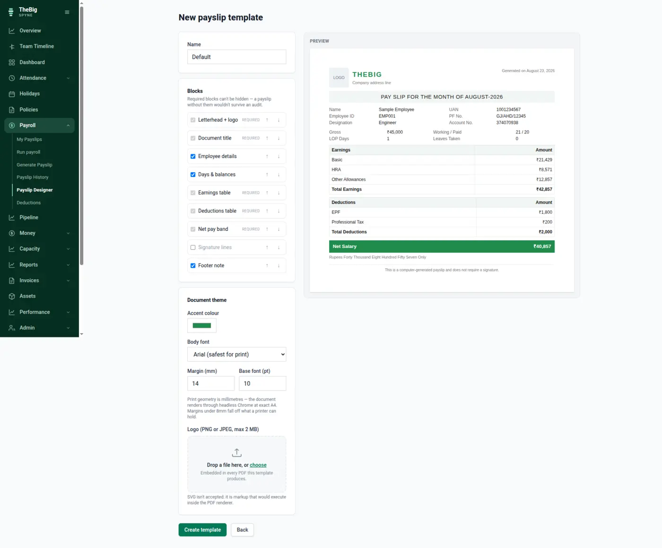The width and height of the screenshot is (662, 548).
Task: Click the Create template button
Action: point(202,530)
